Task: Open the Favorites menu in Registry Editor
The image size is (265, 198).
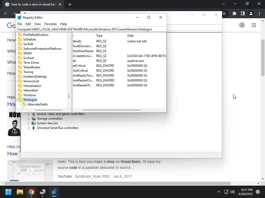Action: [50, 24]
